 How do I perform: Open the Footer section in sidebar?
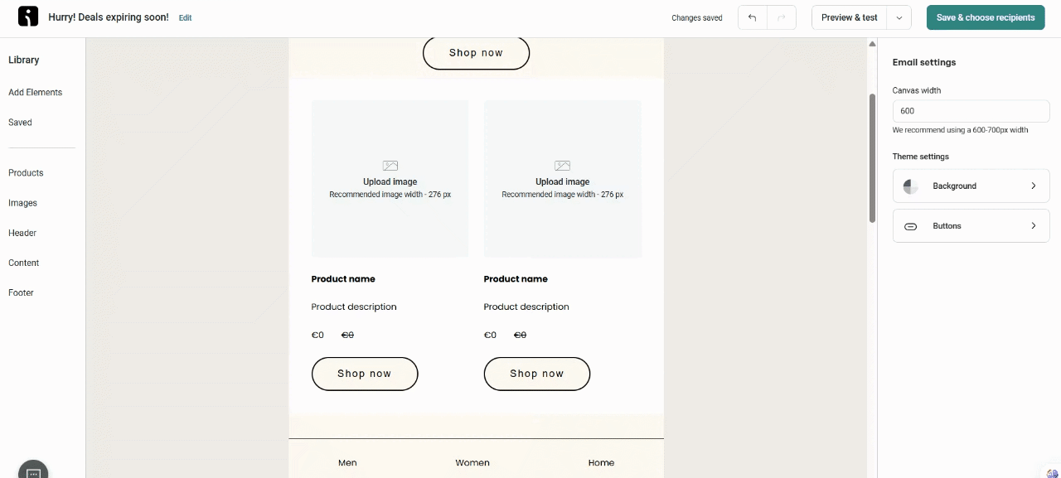21,292
